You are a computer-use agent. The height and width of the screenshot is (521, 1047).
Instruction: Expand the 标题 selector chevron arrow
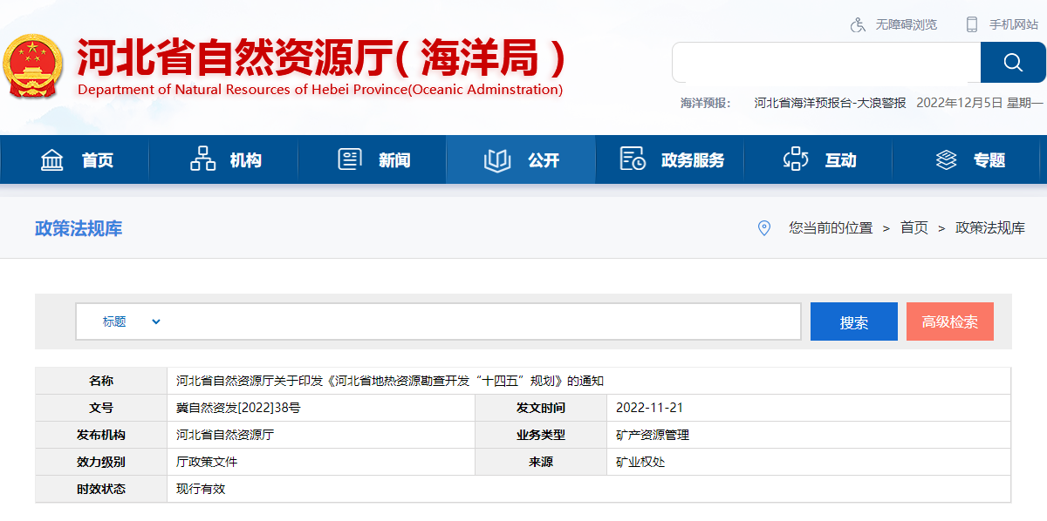tap(156, 321)
